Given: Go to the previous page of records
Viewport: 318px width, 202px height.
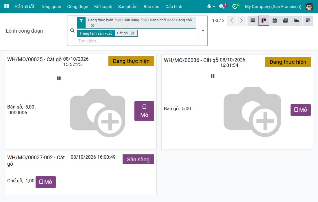Looking at the screenshot, I should tap(232, 20).
